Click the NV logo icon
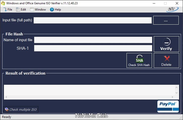This screenshot has height=120, width=183. point(172,10)
